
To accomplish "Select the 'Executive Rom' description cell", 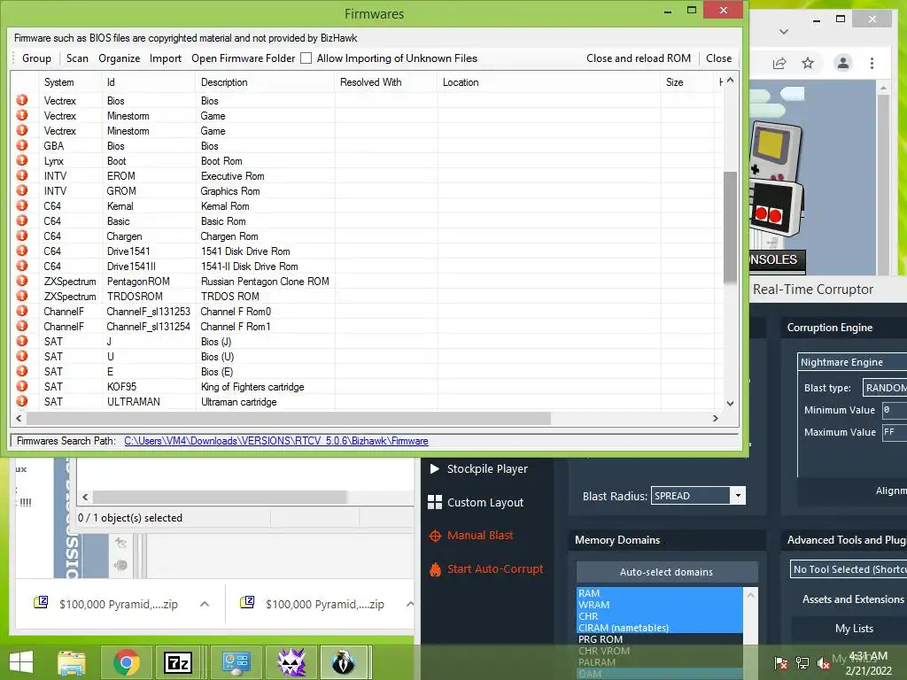I will pos(233,176).
